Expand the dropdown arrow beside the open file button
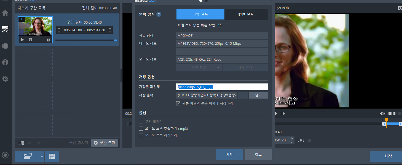The width and height of the screenshot is (402, 165). pyautogui.click(x=42, y=156)
